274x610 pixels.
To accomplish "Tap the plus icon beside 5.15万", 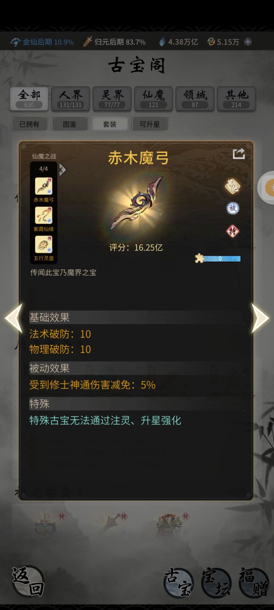I will pos(248,42).
